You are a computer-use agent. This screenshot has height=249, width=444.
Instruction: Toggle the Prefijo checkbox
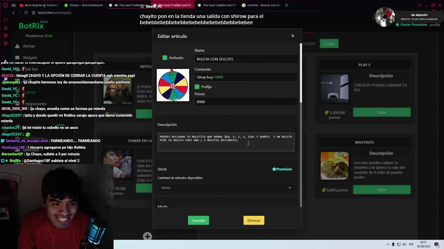point(197,87)
